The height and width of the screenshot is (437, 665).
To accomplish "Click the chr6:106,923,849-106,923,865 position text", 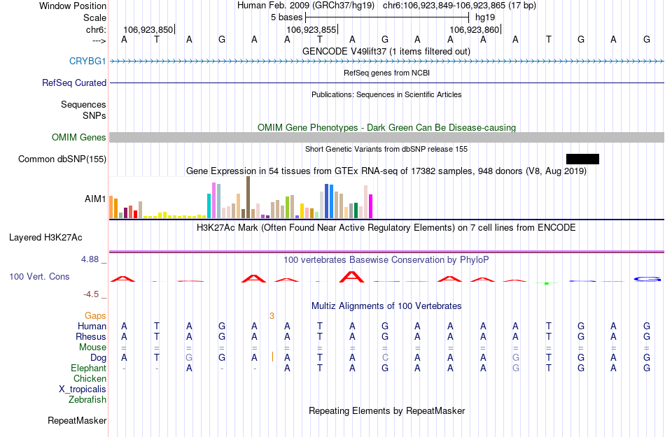I will tap(459, 6).
